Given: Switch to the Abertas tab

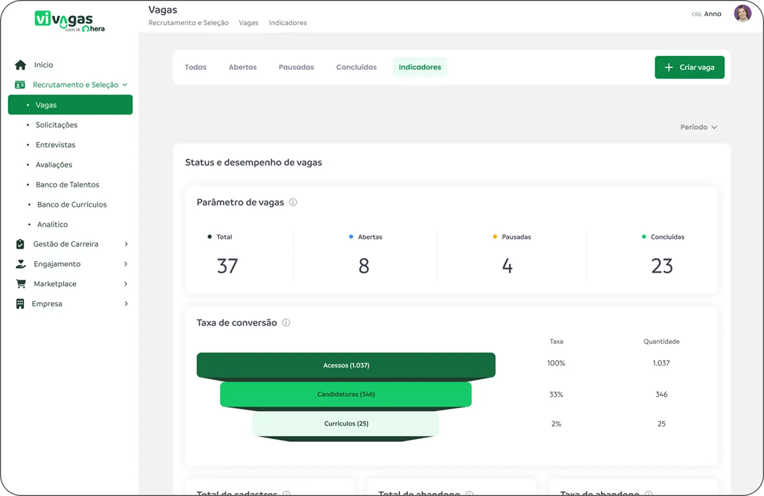Looking at the screenshot, I should click(242, 67).
